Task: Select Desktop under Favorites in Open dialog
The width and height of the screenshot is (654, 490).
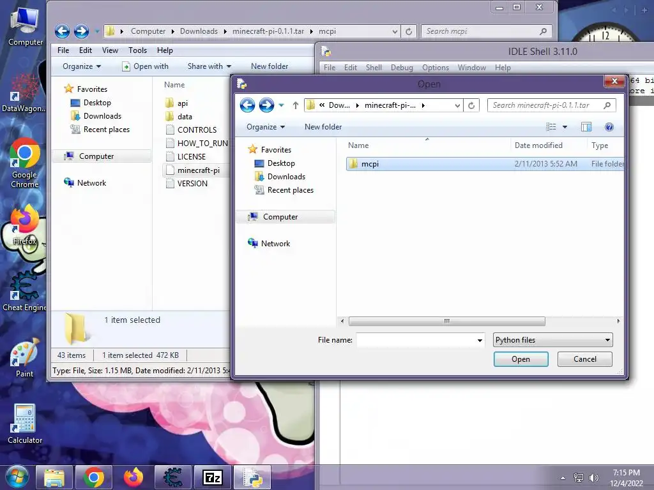Action: coord(275,163)
